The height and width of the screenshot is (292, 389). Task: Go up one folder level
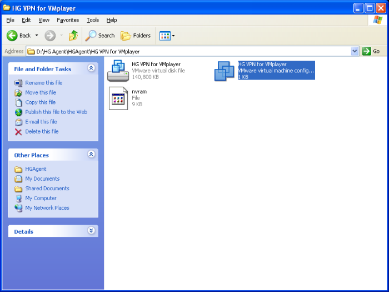click(x=73, y=36)
